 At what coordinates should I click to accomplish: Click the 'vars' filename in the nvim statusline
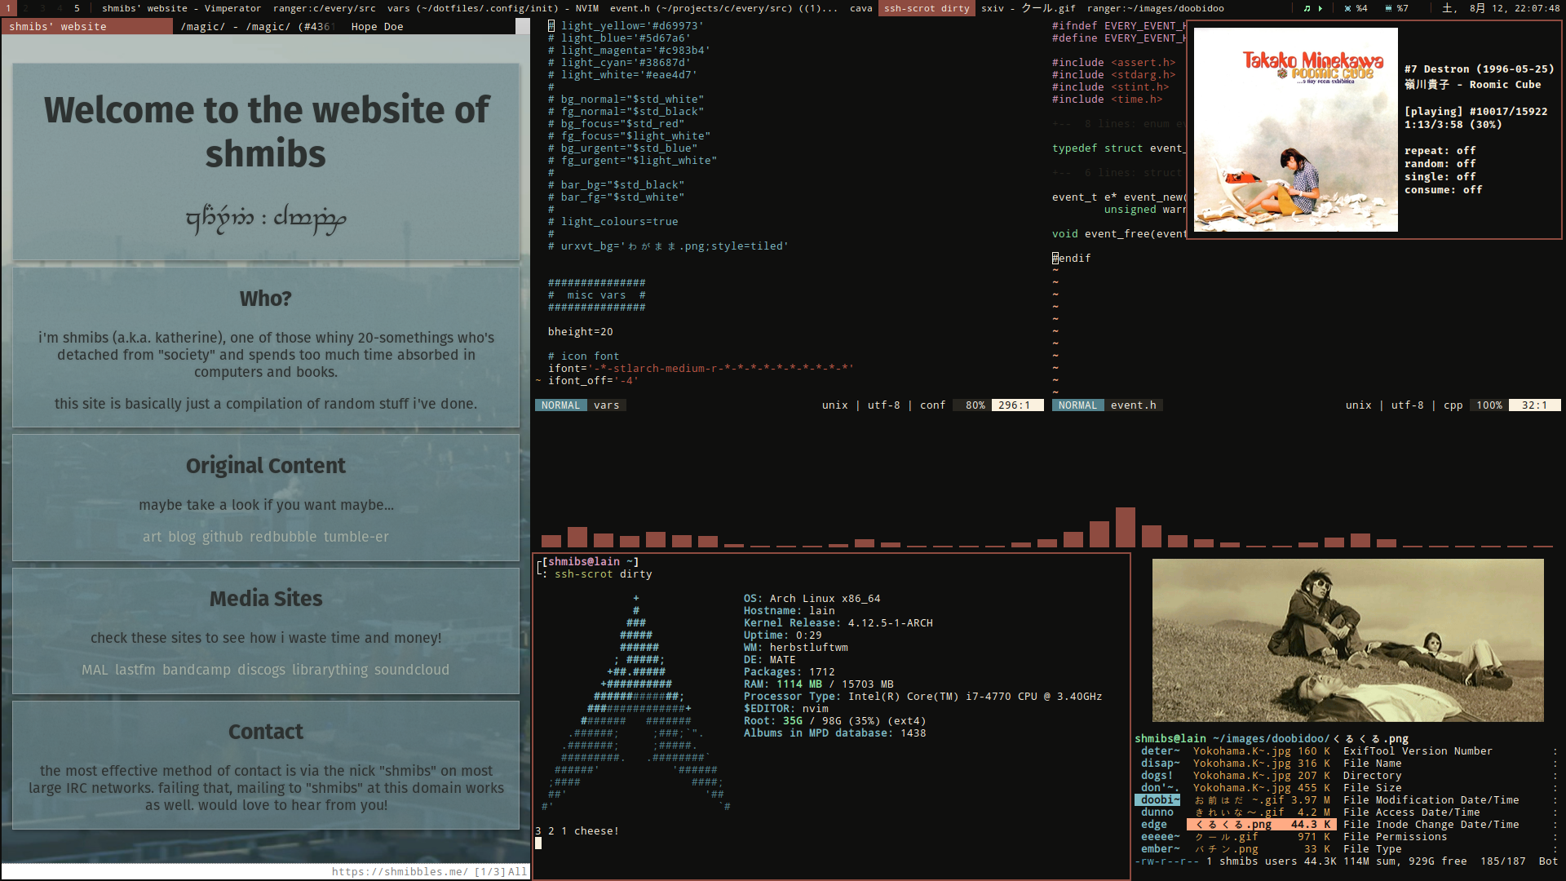606,405
